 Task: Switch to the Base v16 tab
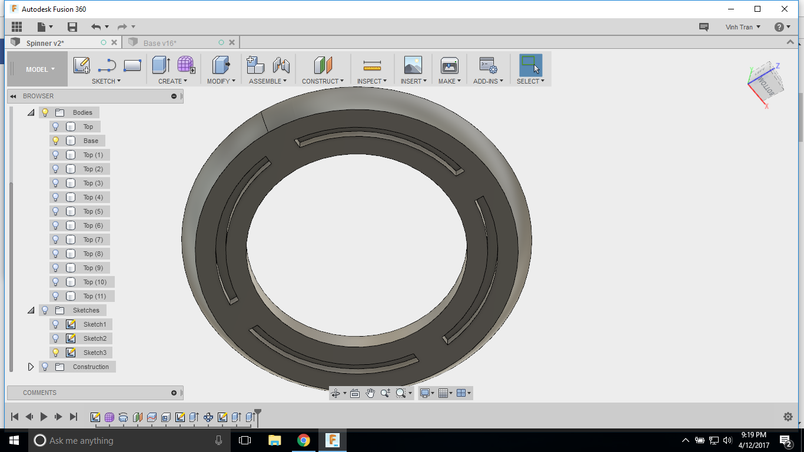[x=160, y=43]
